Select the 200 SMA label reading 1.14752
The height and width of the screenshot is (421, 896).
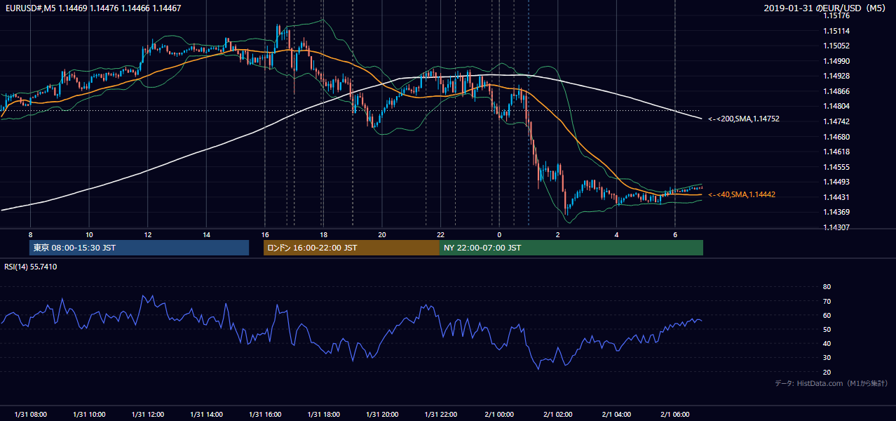[x=744, y=119]
